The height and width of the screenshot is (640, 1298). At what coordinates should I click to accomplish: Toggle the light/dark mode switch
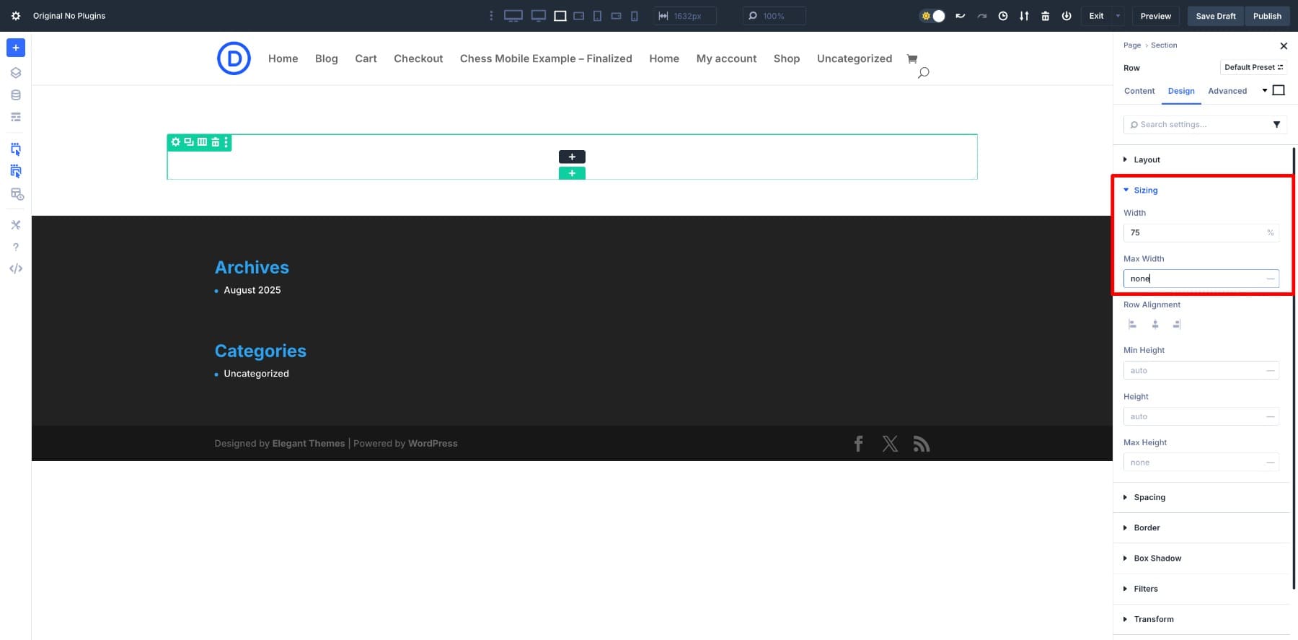pyautogui.click(x=932, y=16)
